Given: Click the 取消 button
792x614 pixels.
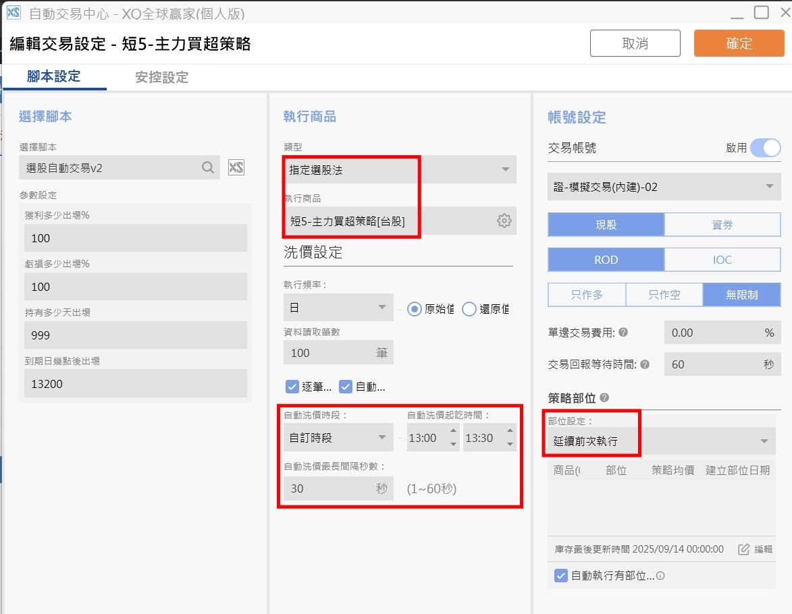Looking at the screenshot, I should point(635,44).
